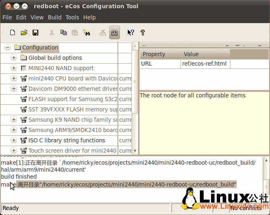Viewport: 270px width, 215px height.
Task: Toggle the MINI2440 NAND support checkbox
Action: pyautogui.click(x=23, y=68)
